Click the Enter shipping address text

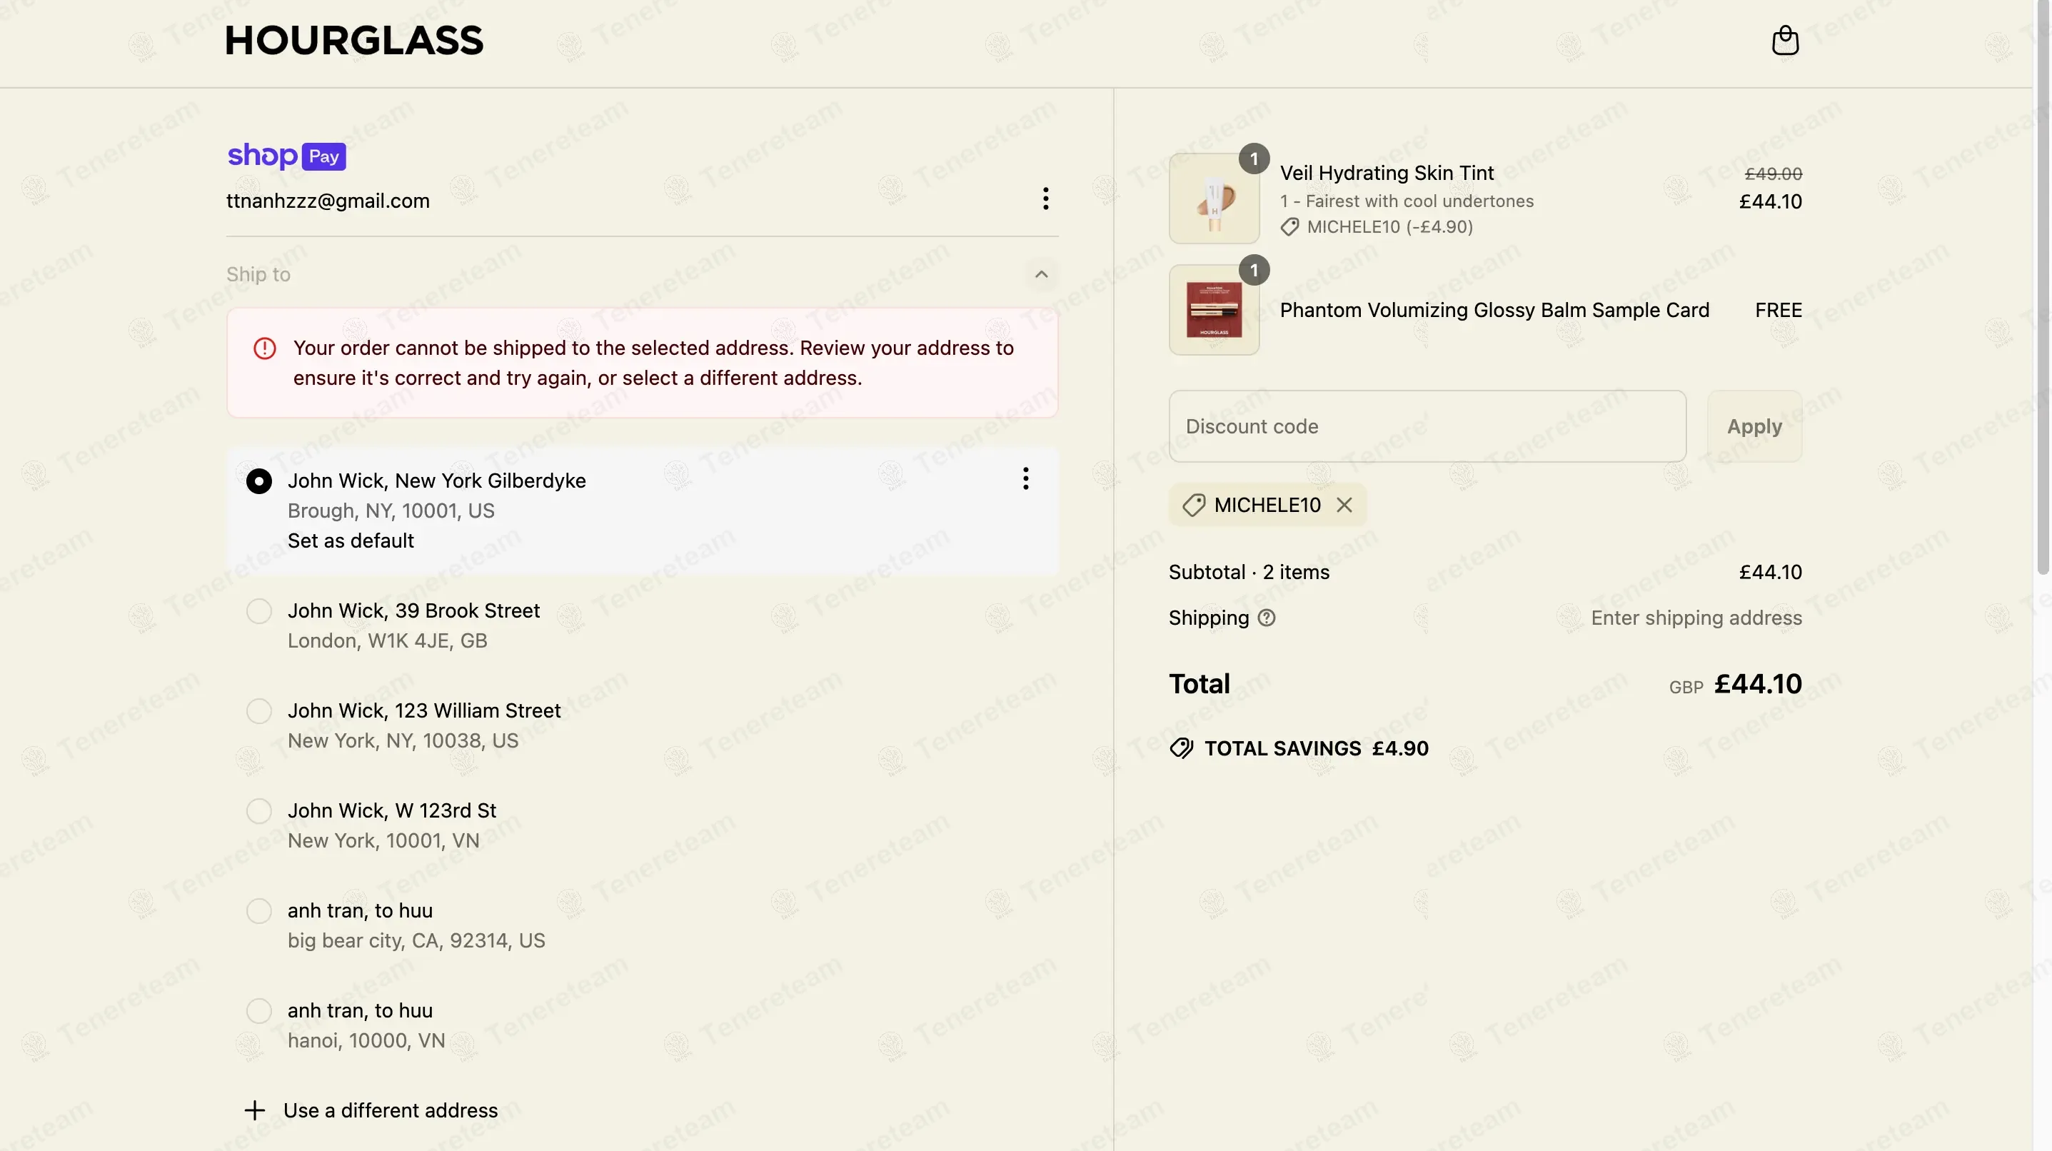(x=1696, y=618)
